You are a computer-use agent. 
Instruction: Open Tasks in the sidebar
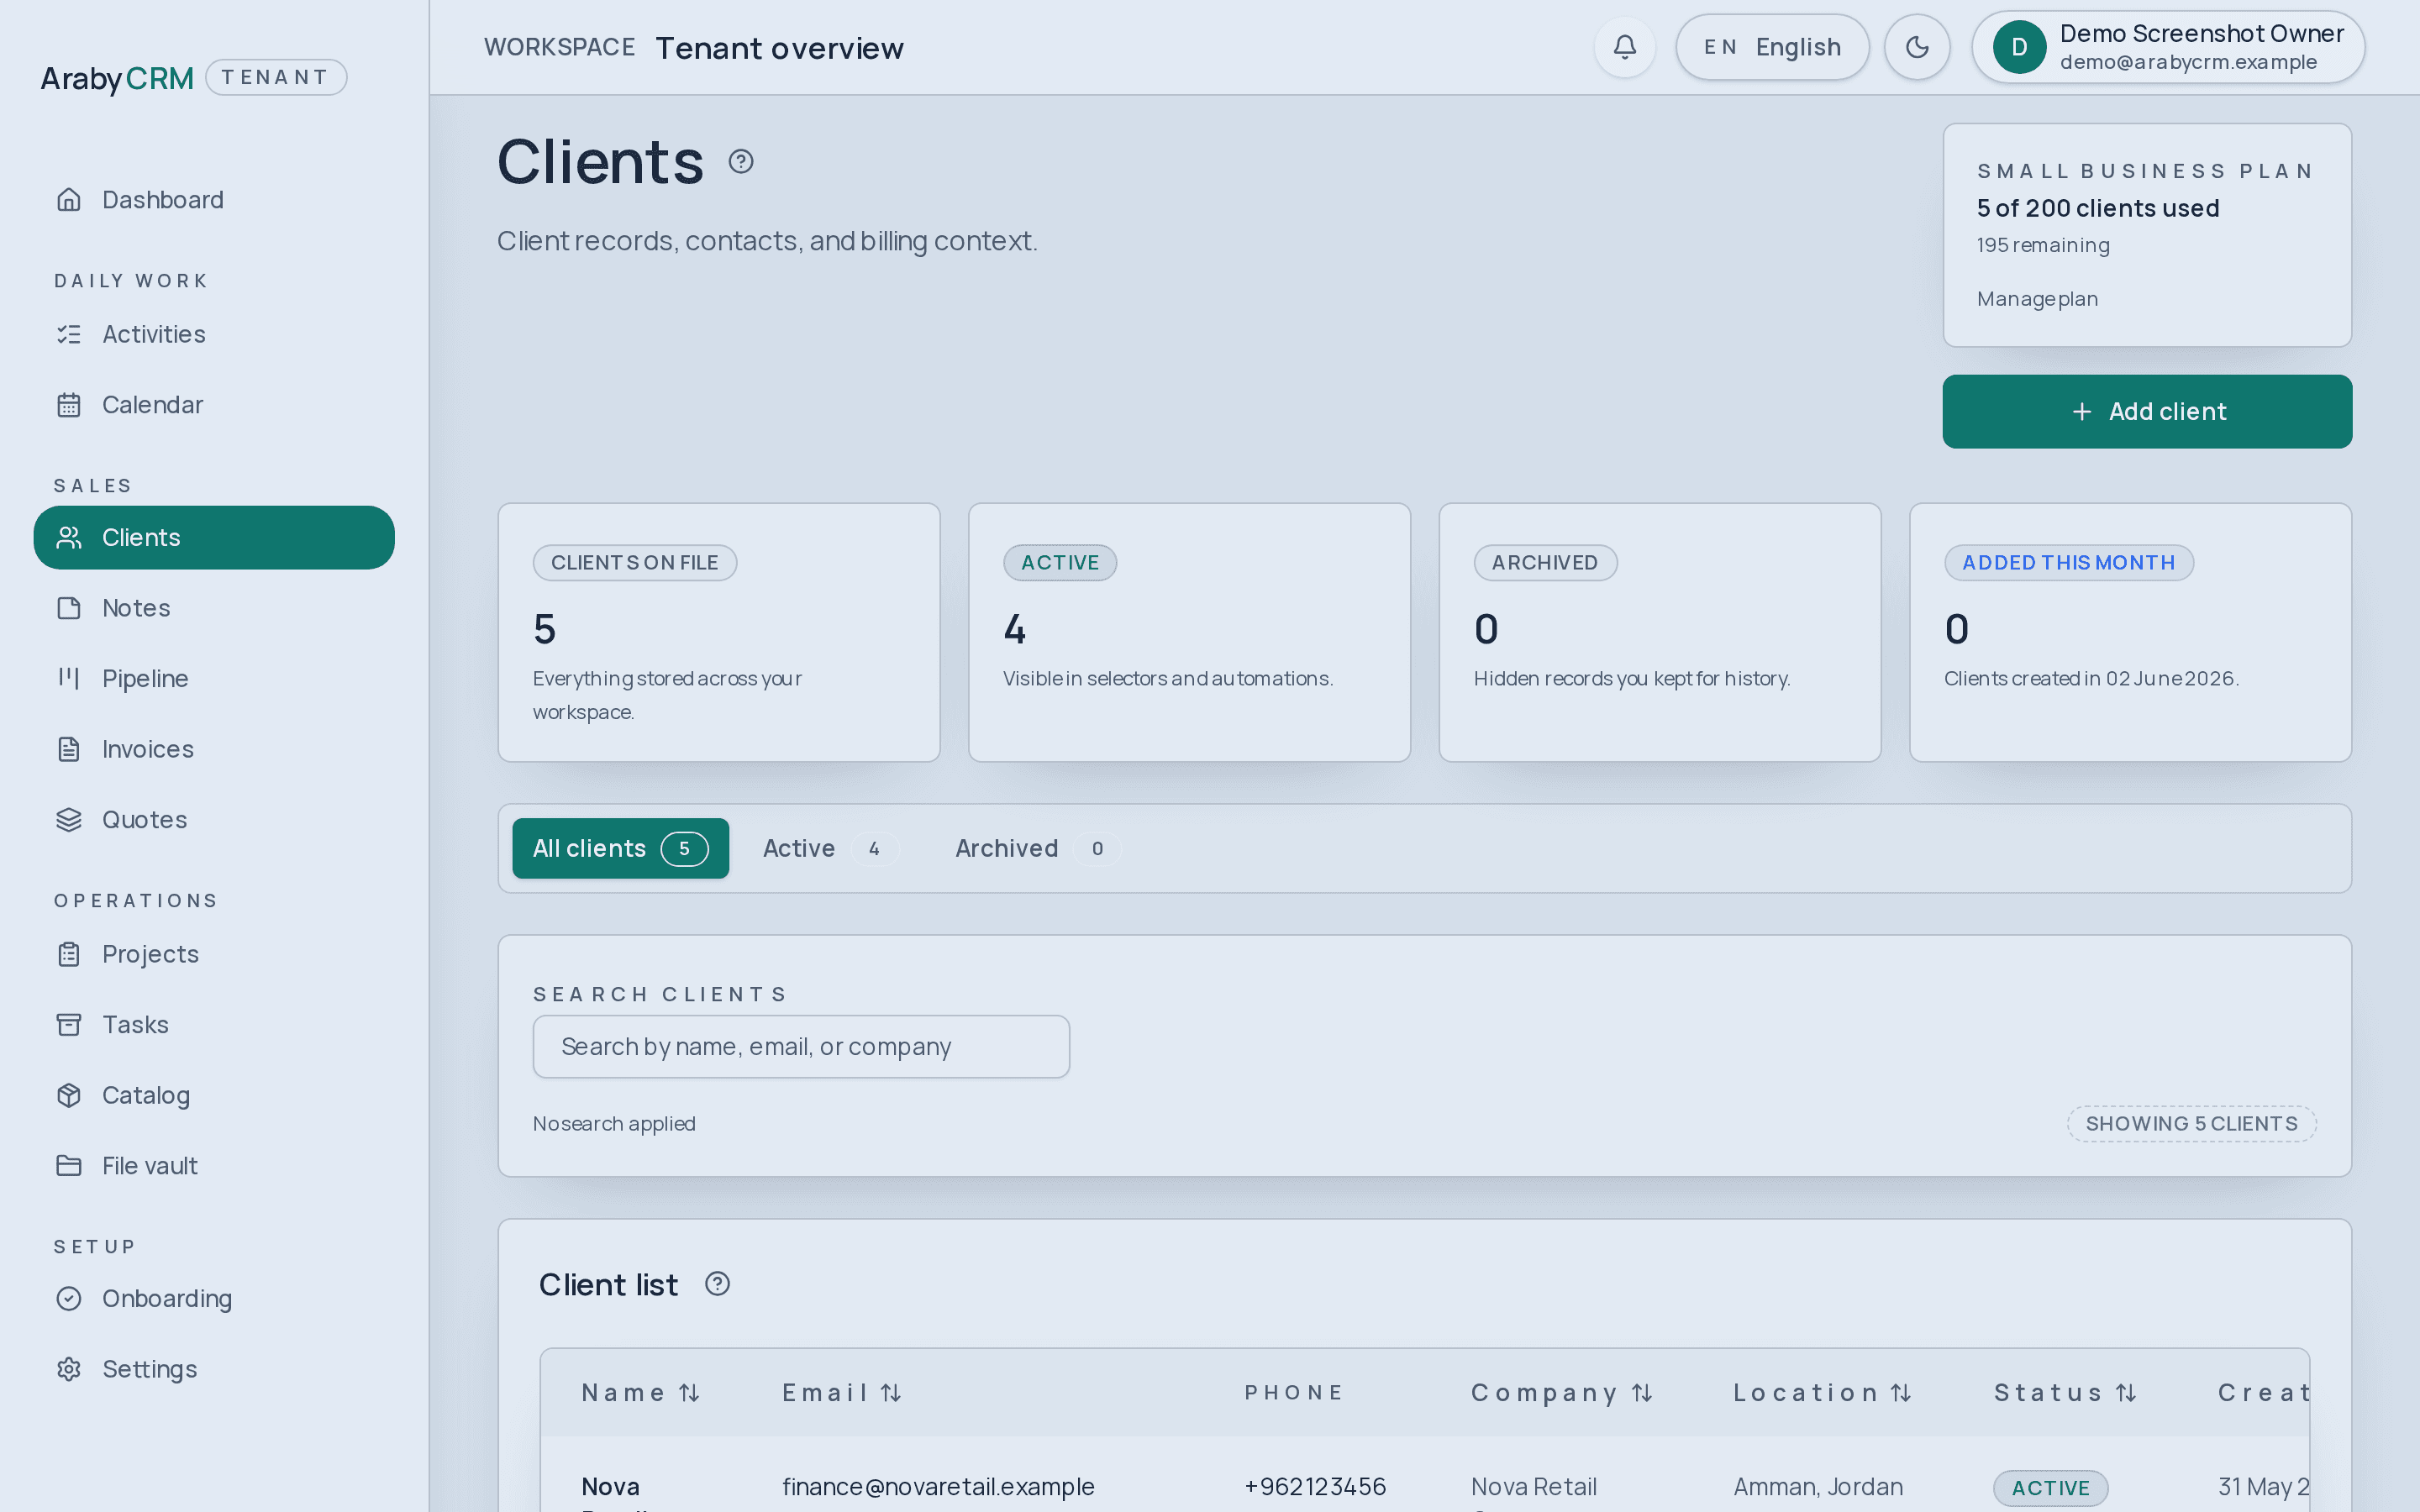pyautogui.click(x=214, y=1025)
